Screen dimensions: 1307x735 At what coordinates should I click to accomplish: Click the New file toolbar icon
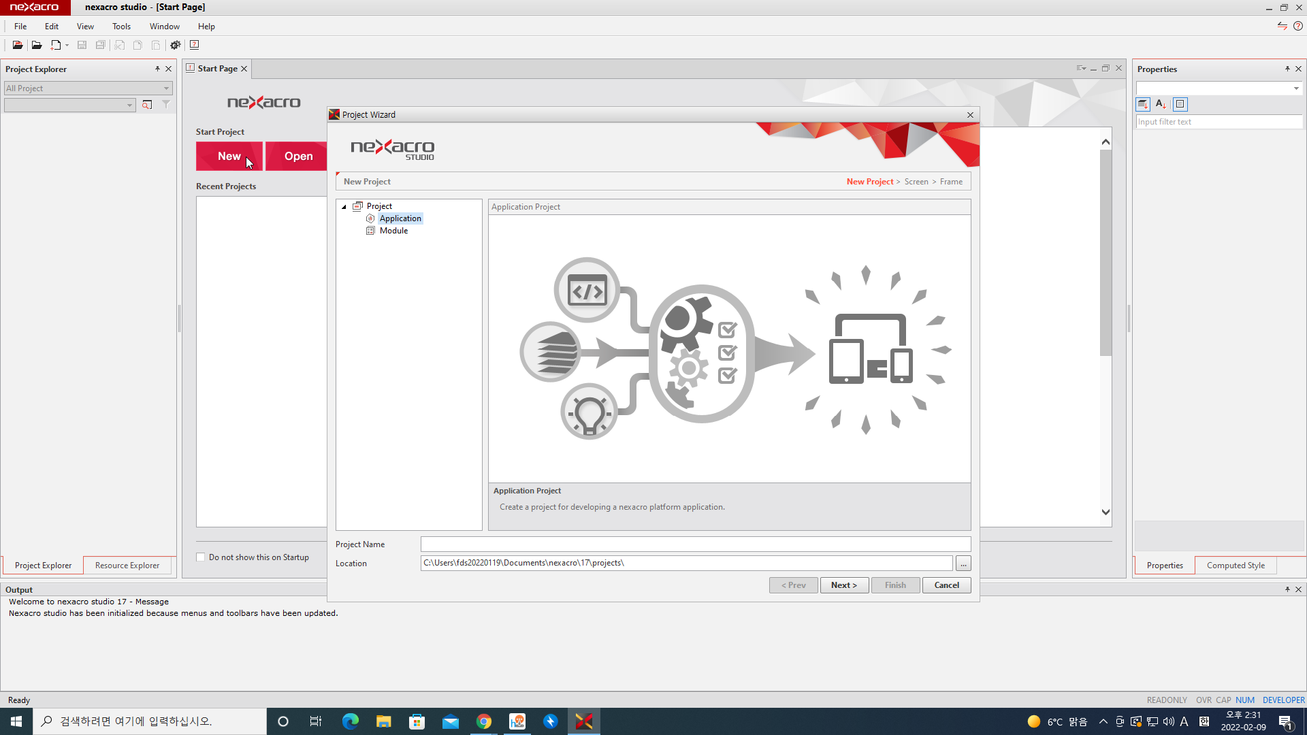pos(56,45)
